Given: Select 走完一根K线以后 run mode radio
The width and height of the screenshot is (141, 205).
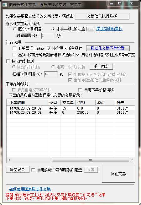Looking at the screenshot, I should (53, 29).
